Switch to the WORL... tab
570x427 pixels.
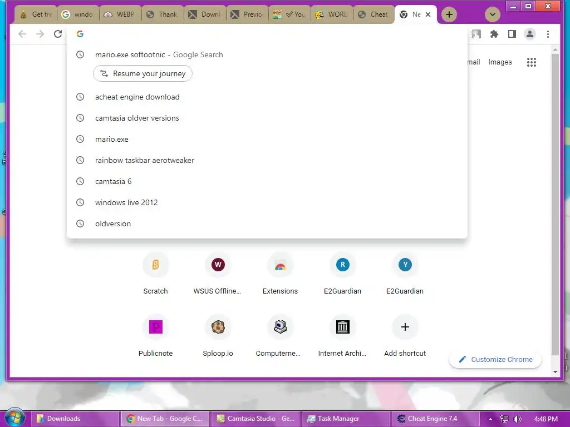(332, 14)
